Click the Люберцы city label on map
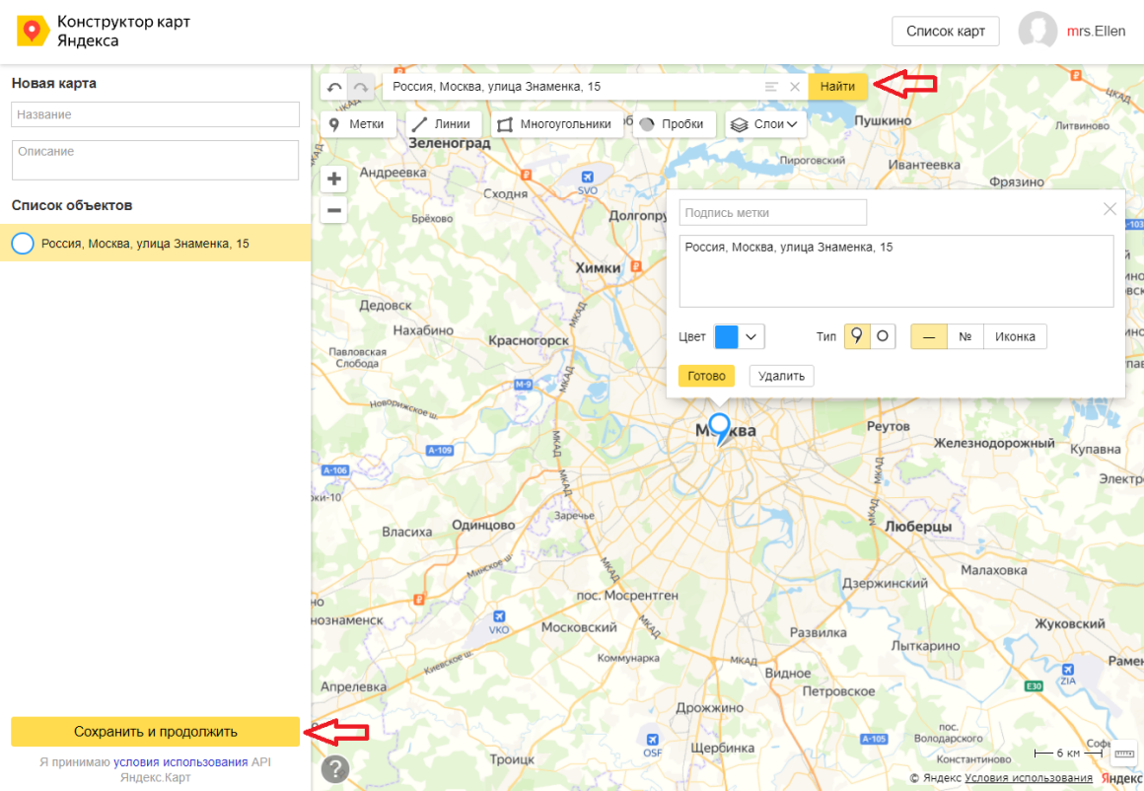The image size is (1144, 791). click(918, 526)
